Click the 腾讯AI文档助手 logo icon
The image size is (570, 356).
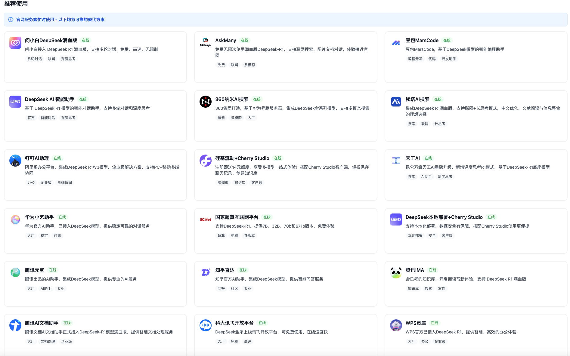tap(15, 325)
